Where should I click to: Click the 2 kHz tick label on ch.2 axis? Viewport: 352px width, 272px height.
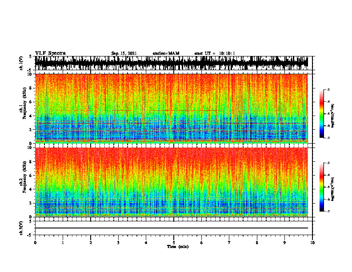(x=31, y=203)
